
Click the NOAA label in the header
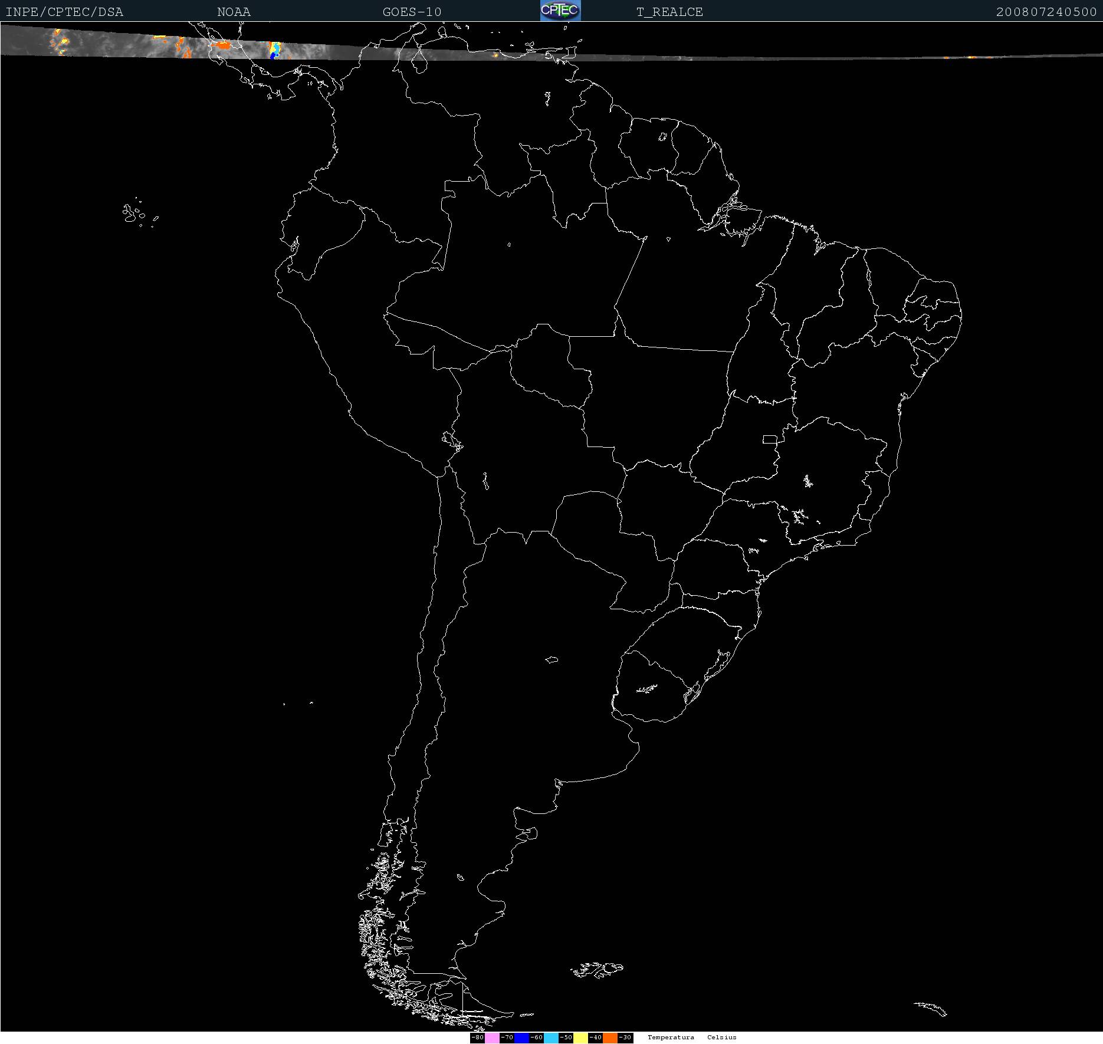(234, 12)
